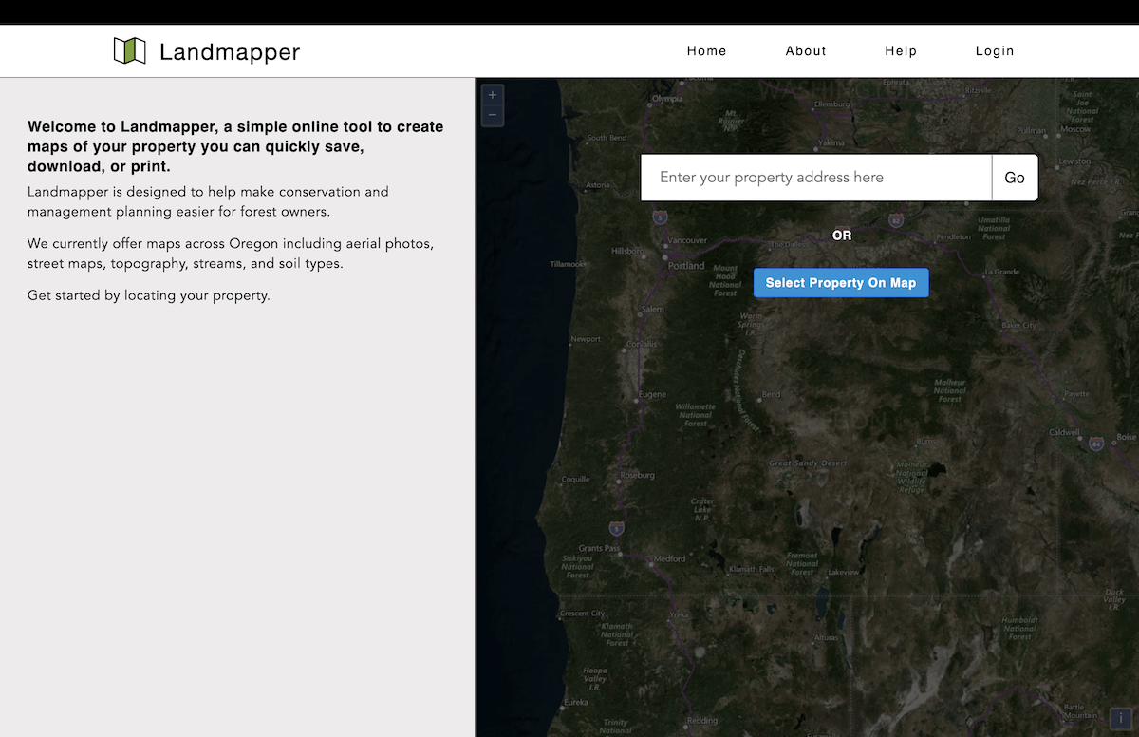Click the I-5 shield near Vancouver

[x=660, y=217]
